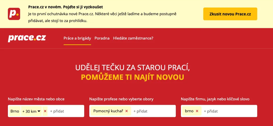Go to the Poradna section
This screenshot has height=126, width=273.
coord(102,38)
